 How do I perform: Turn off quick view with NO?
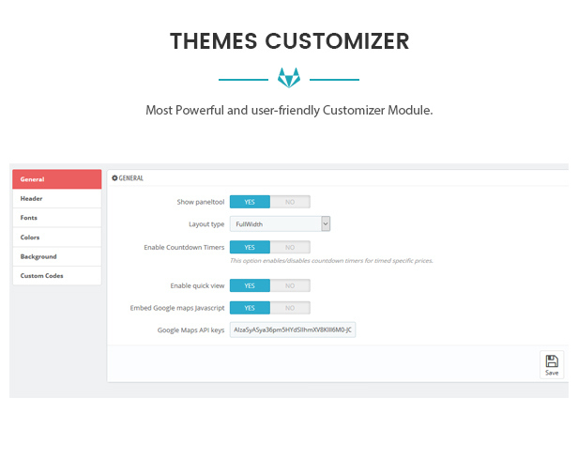coord(290,285)
